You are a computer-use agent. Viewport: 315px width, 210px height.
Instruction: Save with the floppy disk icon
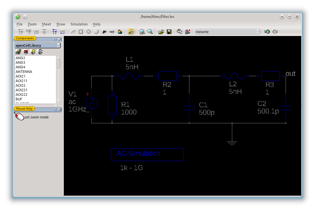(169, 32)
